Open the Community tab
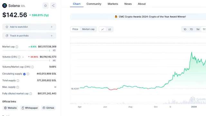This screenshot has width=206, height=116. click(x=94, y=4)
